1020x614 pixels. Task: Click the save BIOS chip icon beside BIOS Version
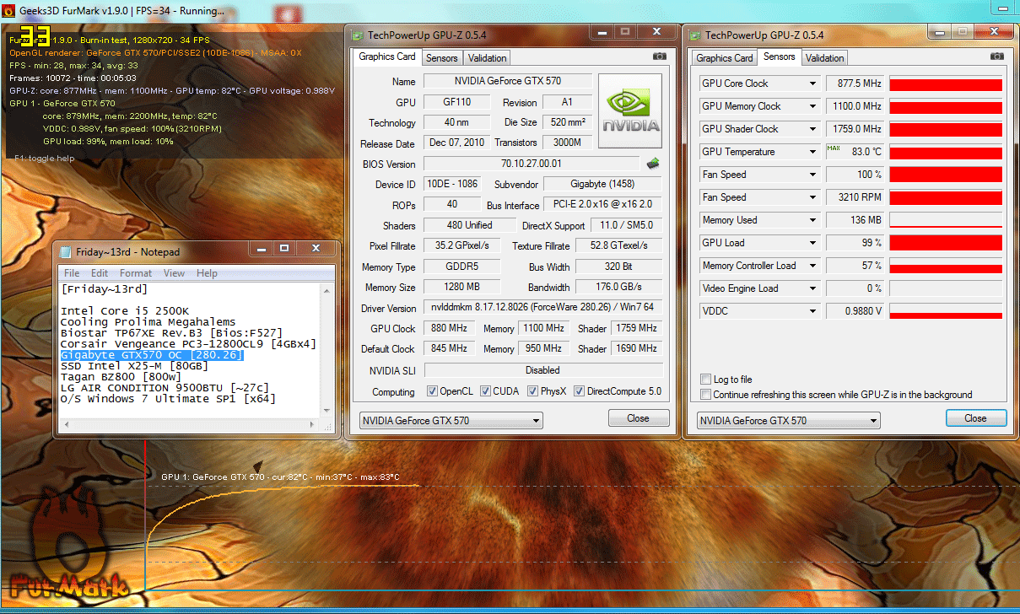click(x=652, y=163)
